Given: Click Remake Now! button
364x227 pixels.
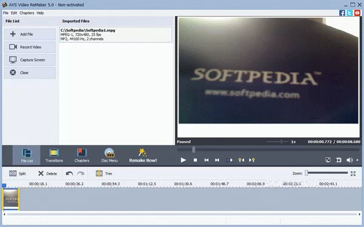Looking at the screenshot, I should (x=143, y=156).
